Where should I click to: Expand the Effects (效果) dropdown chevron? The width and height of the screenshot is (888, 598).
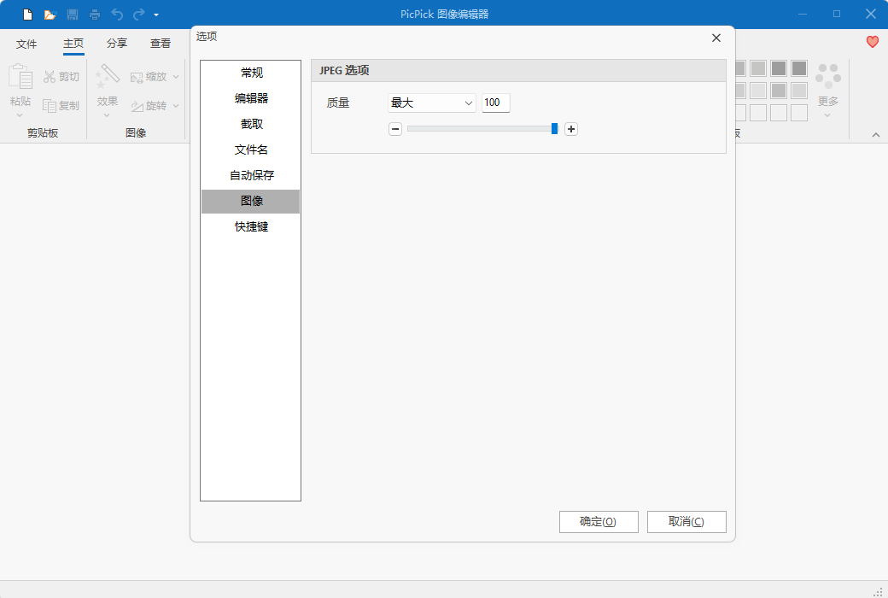[x=107, y=115]
